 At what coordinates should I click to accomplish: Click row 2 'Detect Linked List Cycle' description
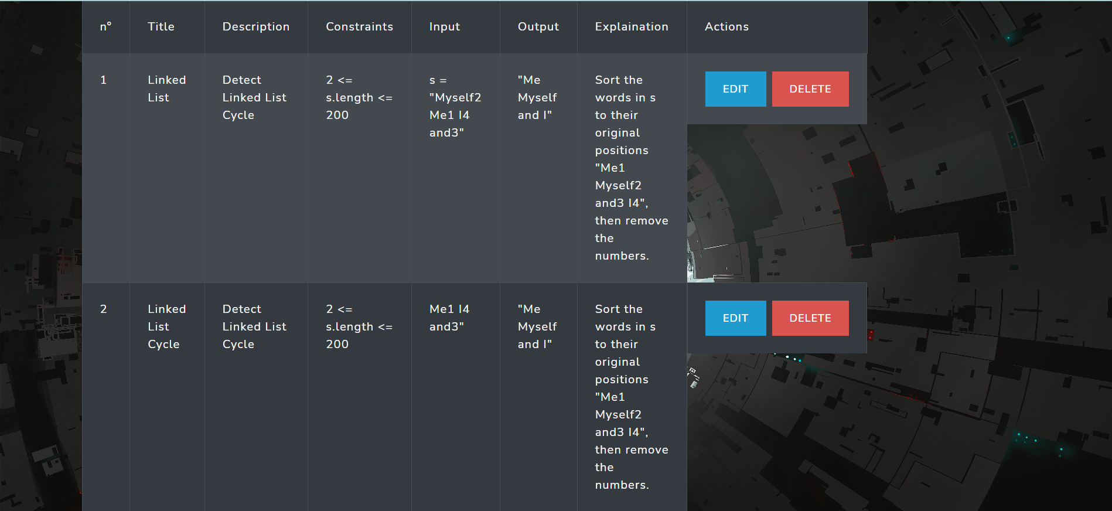point(254,326)
